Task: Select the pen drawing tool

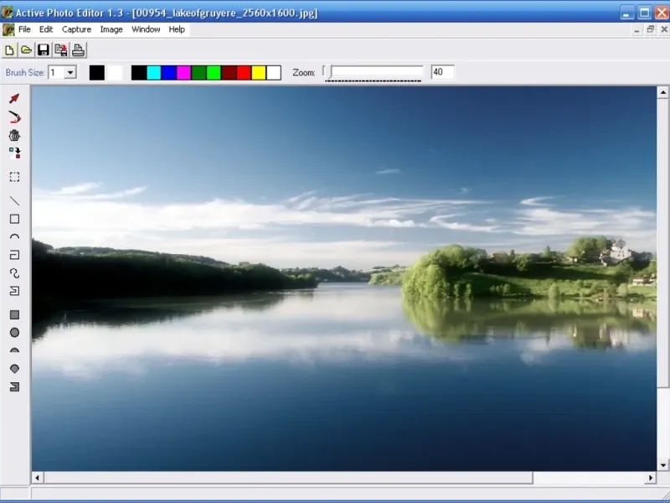Action: (14, 117)
